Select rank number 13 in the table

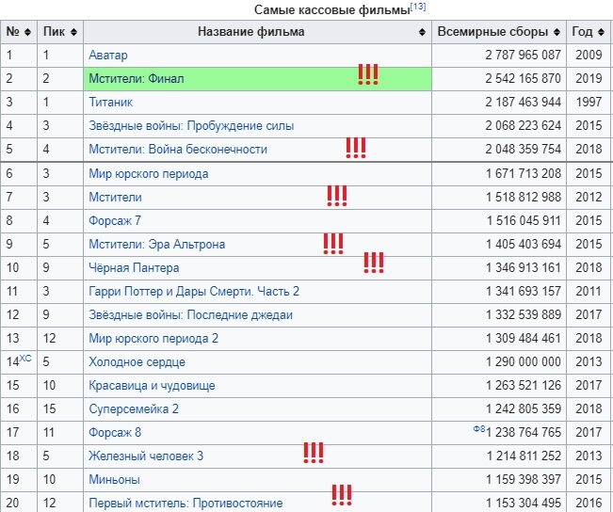12,338
